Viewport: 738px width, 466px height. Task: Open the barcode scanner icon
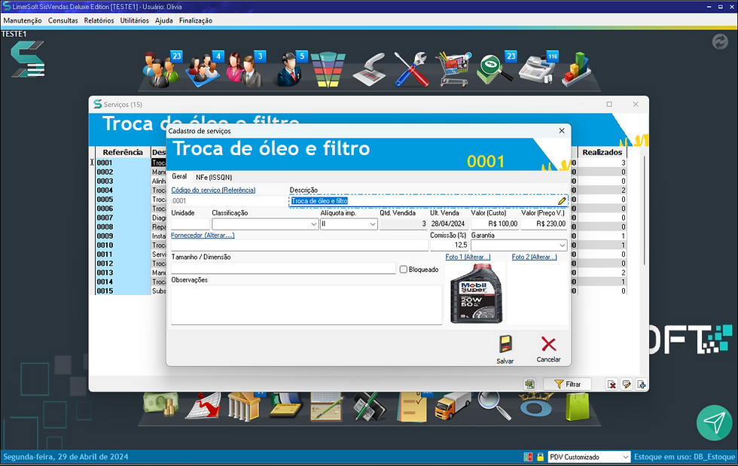point(370,70)
